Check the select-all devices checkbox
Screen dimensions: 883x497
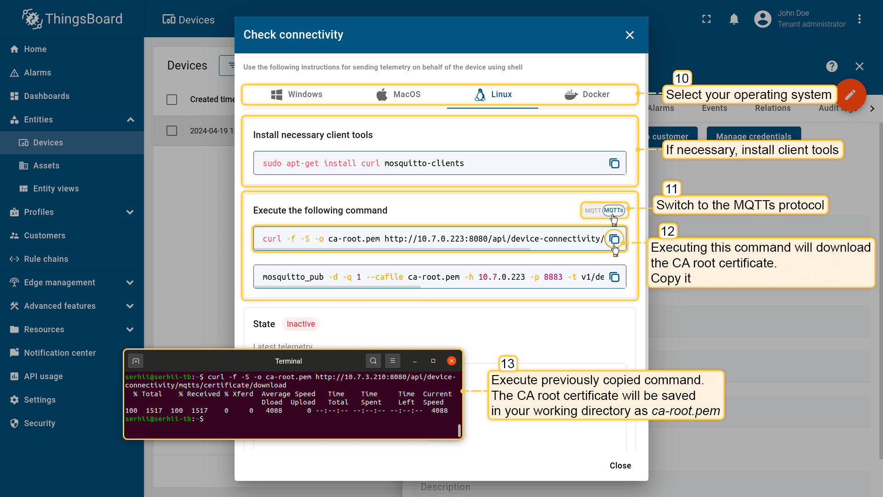point(172,99)
